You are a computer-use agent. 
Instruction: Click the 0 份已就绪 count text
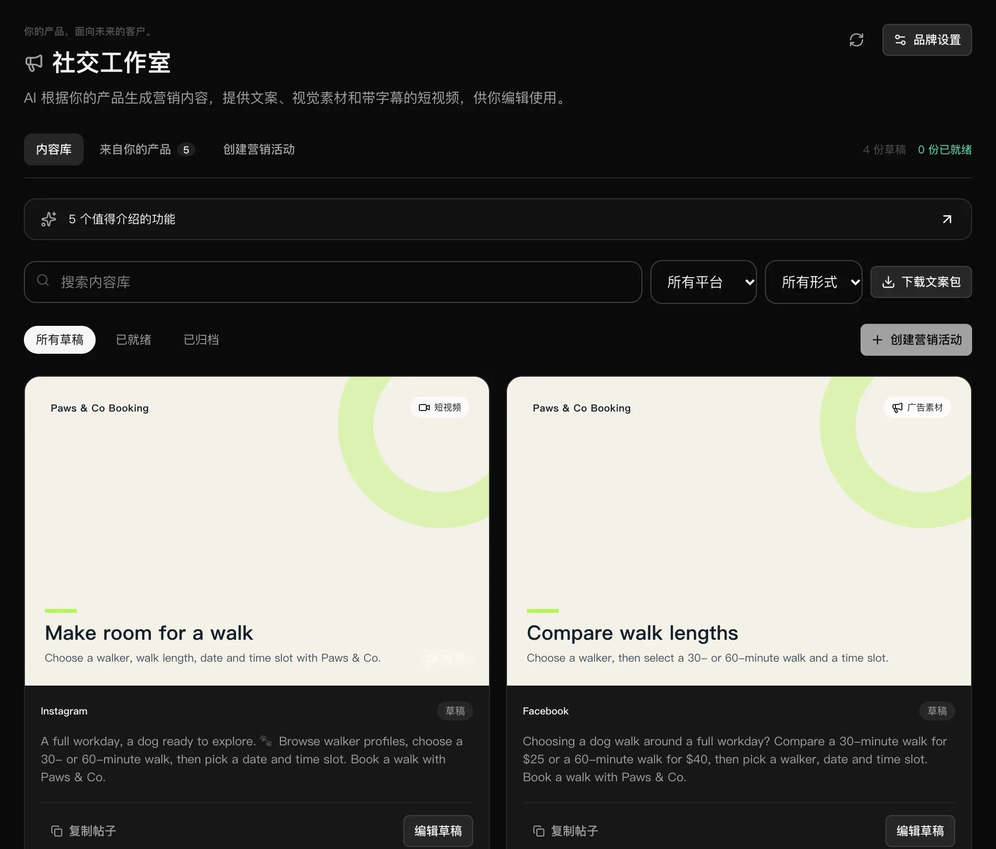coord(945,149)
